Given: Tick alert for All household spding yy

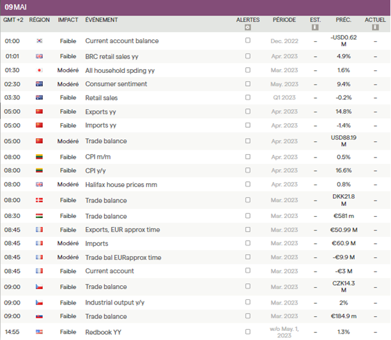Looking at the screenshot, I should click(248, 70).
